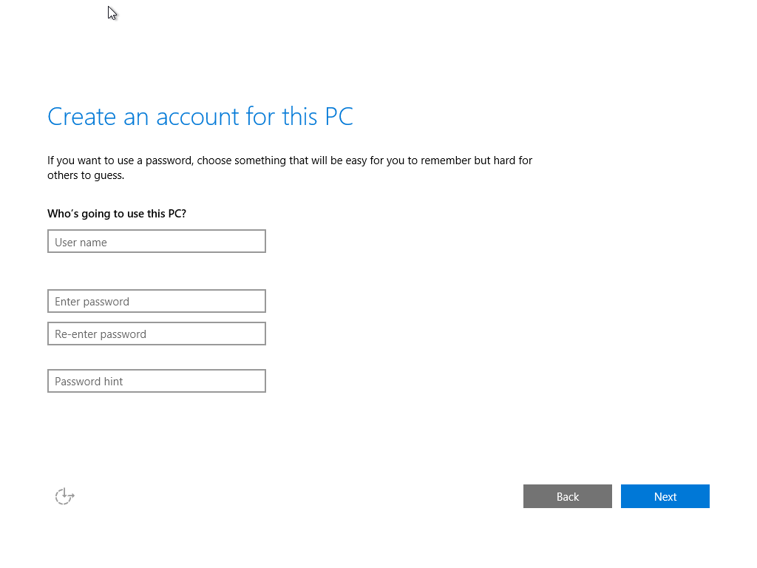Viewport: 757px width, 568px height.
Task: Activate the password confirmation text box
Action: tap(156, 334)
